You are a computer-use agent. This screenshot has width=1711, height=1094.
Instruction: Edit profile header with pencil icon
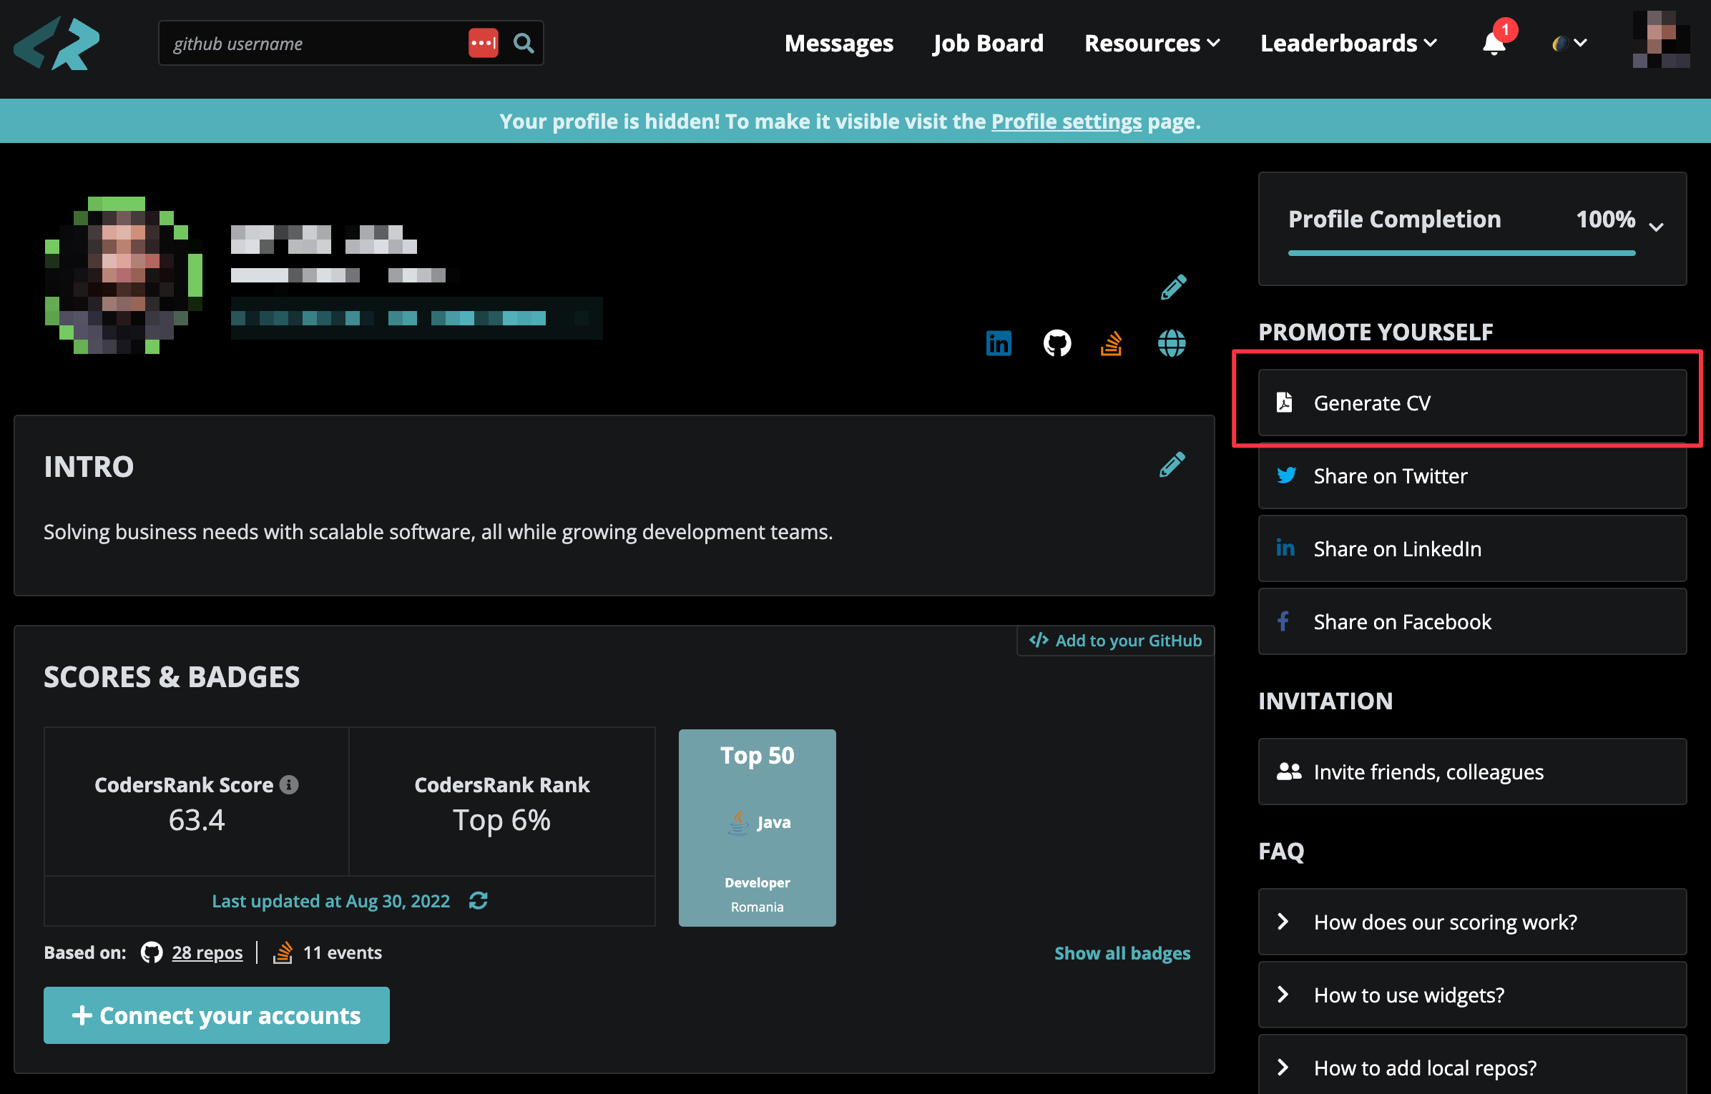pos(1173,287)
